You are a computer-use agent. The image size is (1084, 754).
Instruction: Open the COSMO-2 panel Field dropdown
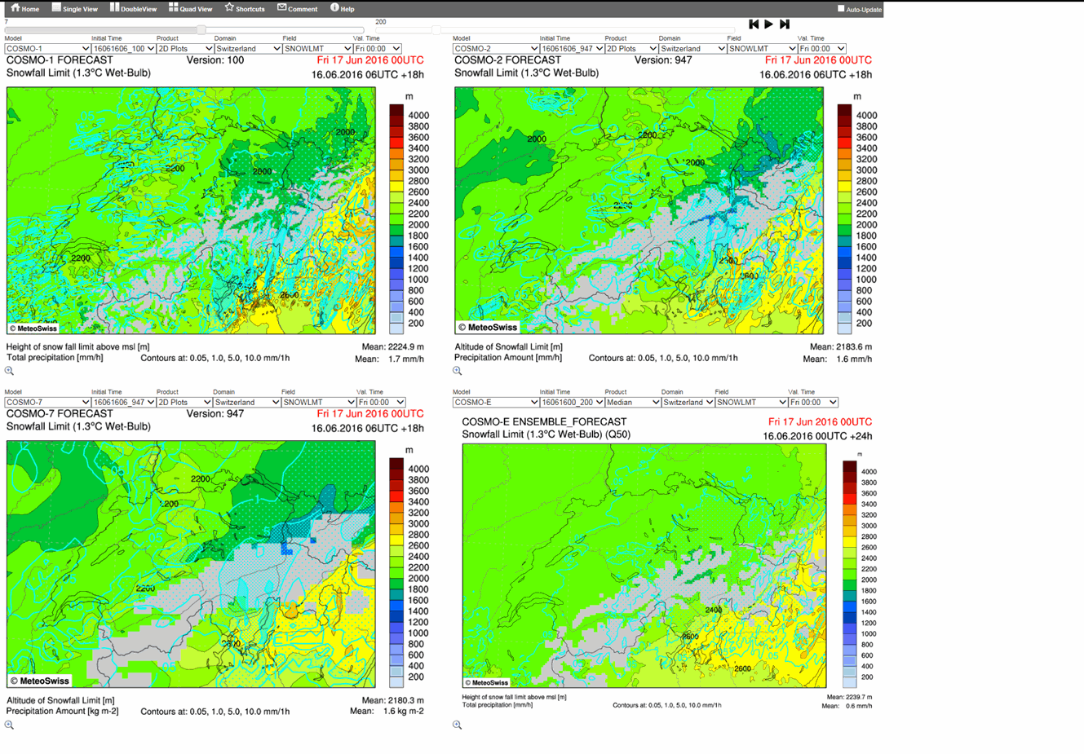(x=762, y=49)
